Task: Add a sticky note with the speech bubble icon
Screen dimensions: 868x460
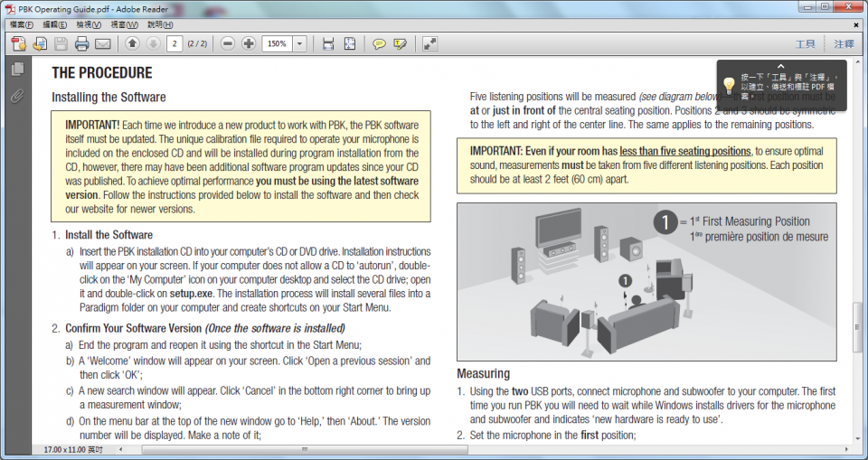Action: tap(379, 43)
